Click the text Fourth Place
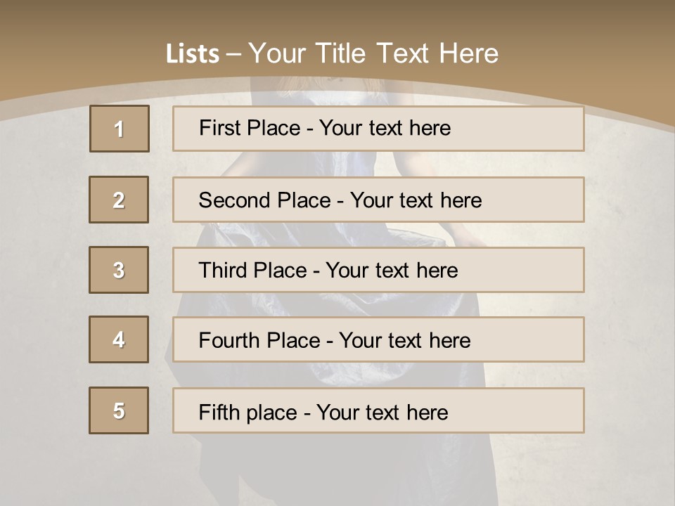 point(259,340)
